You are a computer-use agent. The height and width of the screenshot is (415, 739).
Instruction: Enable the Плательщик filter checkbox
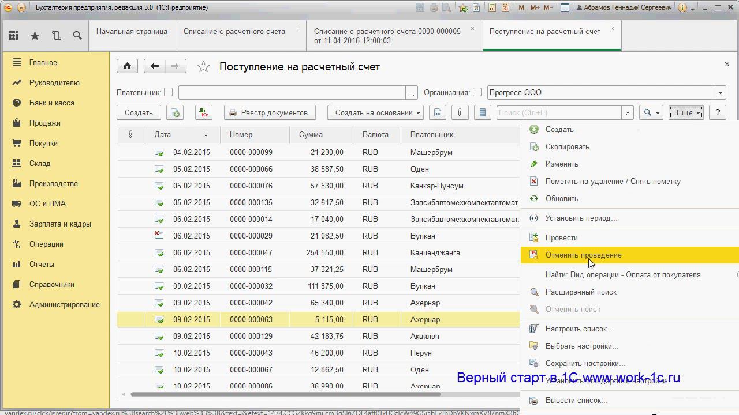pos(169,92)
